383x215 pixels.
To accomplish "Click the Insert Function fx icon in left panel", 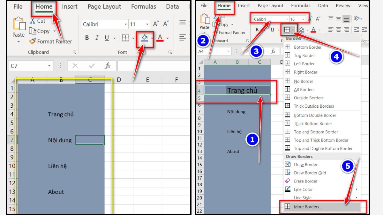I will pyautogui.click(x=108, y=66).
